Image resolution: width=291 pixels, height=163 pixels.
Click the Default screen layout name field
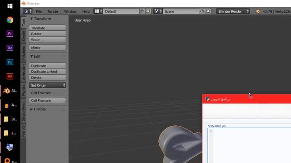(121, 11)
